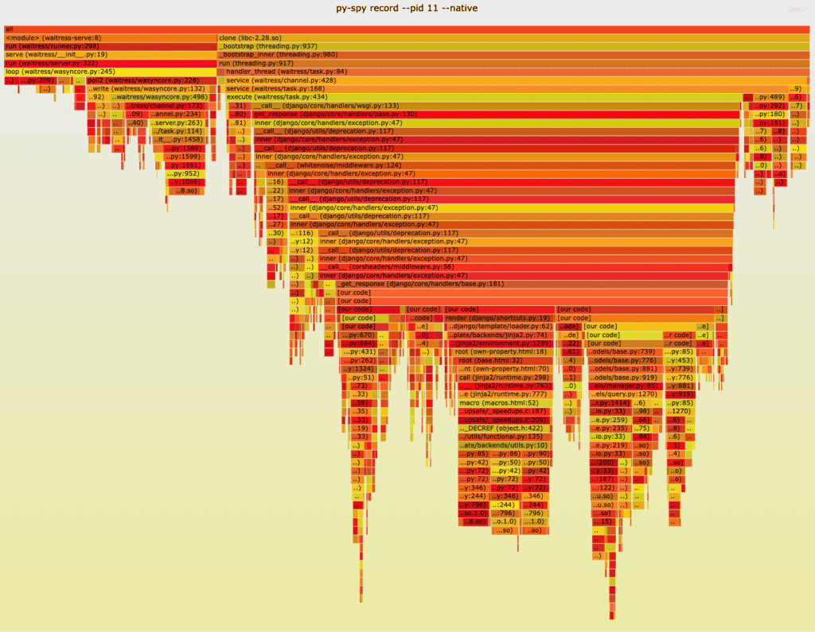Zoom into .._DECREF (object.h:422) frame
815x632 pixels.
coord(505,428)
